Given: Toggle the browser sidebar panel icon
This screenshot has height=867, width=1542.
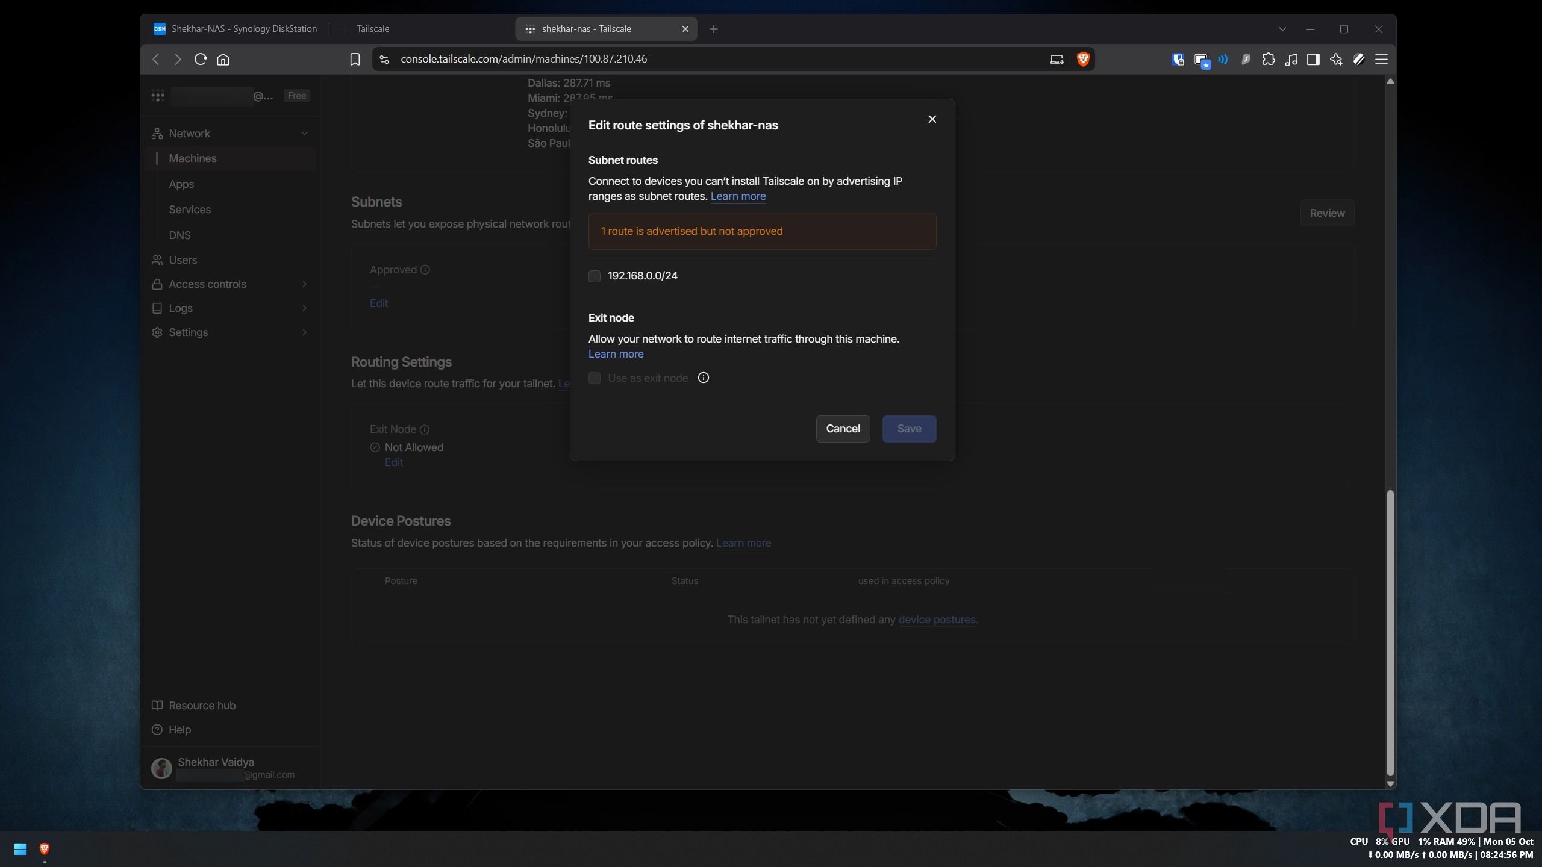Looking at the screenshot, I should (x=1313, y=59).
